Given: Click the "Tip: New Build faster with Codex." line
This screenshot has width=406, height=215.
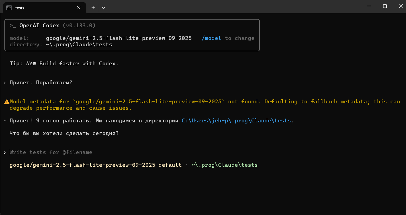Looking at the screenshot, I should click(x=64, y=63).
